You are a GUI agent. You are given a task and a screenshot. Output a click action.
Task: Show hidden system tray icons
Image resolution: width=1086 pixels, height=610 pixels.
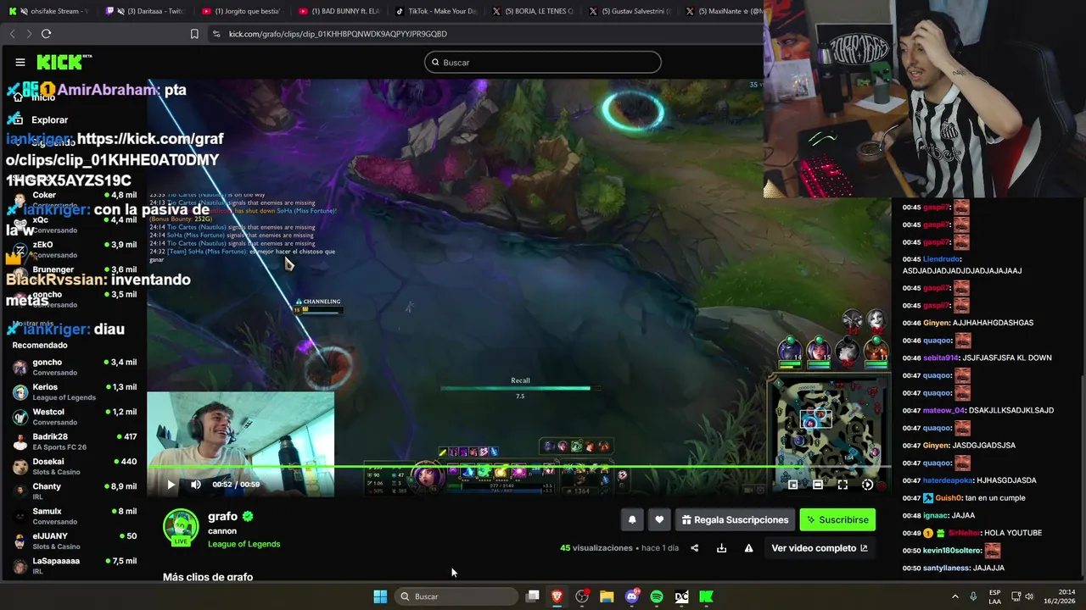[x=954, y=596]
